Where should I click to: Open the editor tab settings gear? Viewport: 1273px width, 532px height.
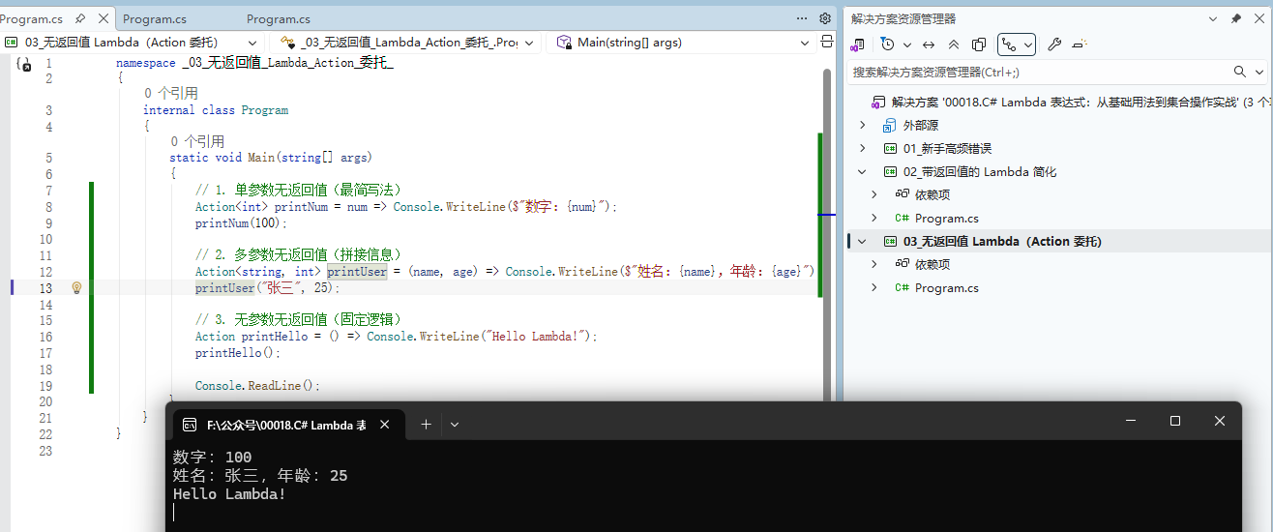[x=825, y=18]
